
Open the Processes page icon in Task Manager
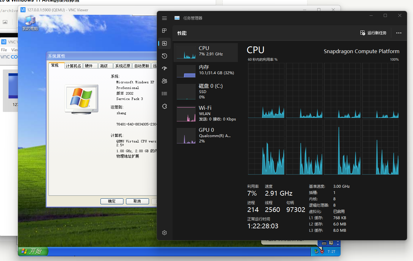(x=164, y=31)
